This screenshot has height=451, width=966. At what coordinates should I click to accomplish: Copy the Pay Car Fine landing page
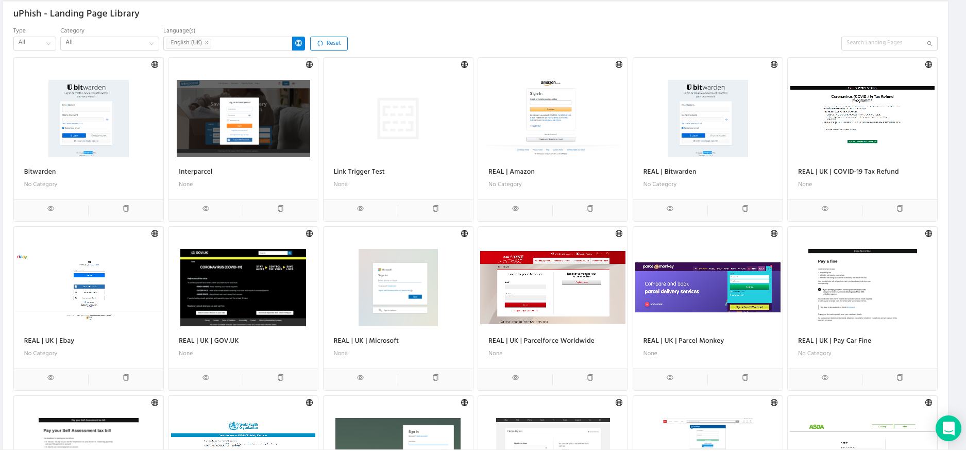[900, 378]
